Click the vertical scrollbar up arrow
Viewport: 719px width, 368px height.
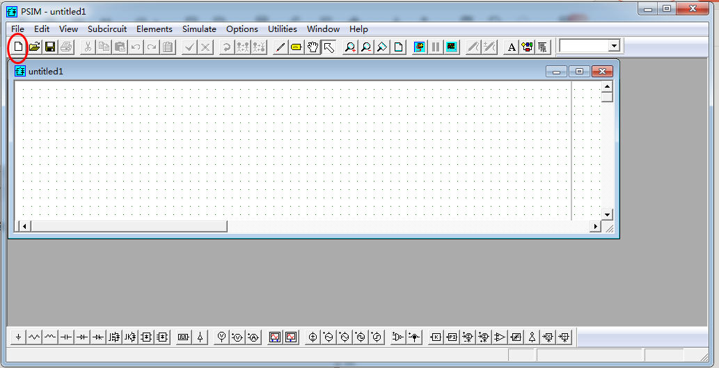(x=607, y=87)
